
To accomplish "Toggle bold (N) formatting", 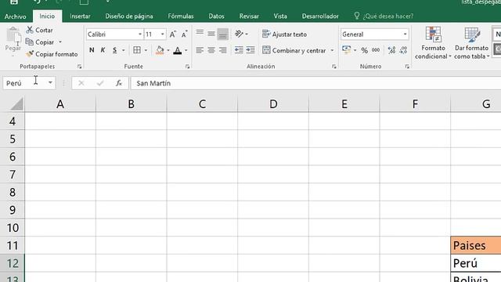I will click(92, 50).
